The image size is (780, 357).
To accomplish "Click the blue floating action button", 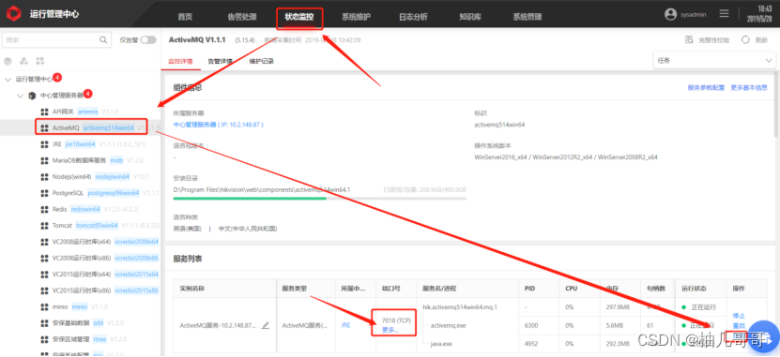I will pos(764,335).
